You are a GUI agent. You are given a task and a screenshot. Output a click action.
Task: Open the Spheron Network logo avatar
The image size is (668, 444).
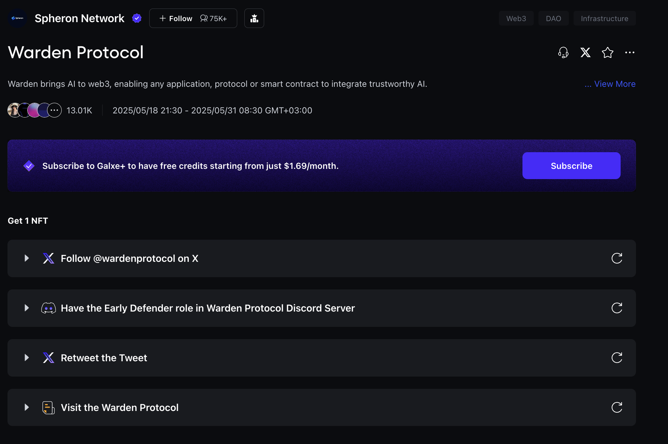pyautogui.click(x=17, y=18)
